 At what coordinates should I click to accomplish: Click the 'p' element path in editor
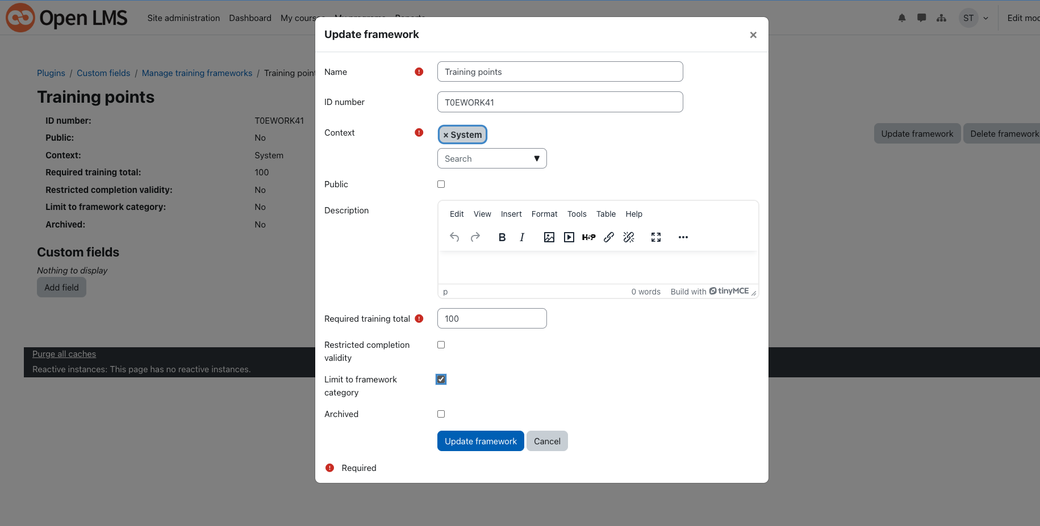tap(445, 292)
